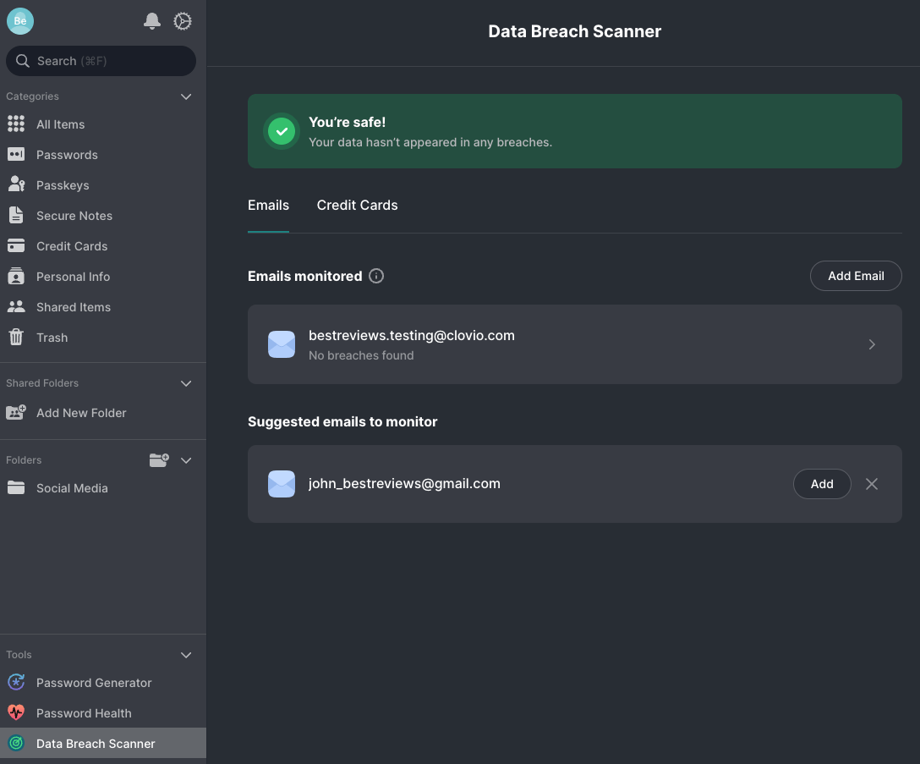Add john_bestreviews@gmail.com to monitoring
The image size is (920, 764).
[x=822, y=483]
